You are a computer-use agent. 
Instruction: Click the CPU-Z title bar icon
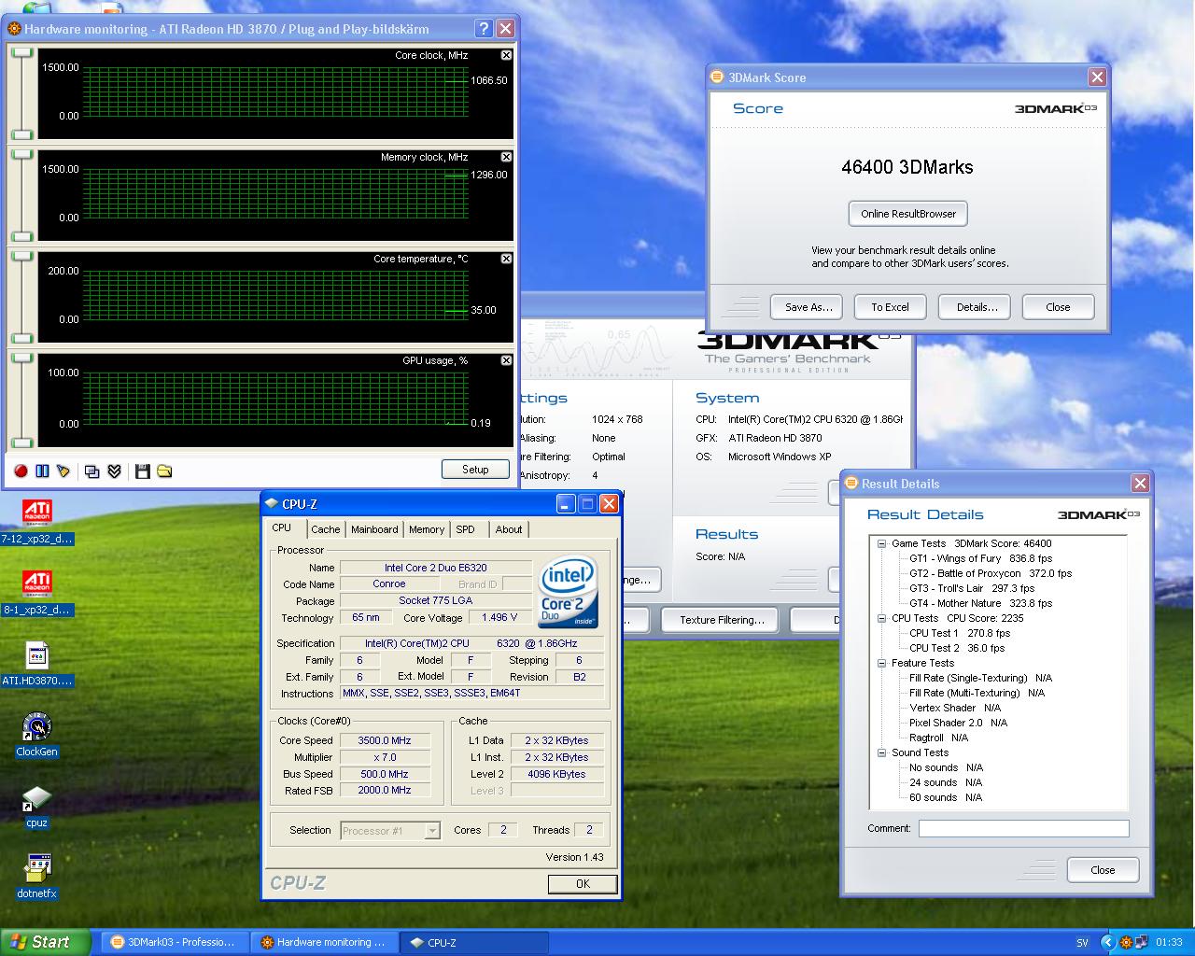click(272, 504)
